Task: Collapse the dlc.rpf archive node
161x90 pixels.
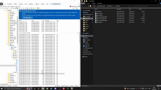Action: point(9,45)
